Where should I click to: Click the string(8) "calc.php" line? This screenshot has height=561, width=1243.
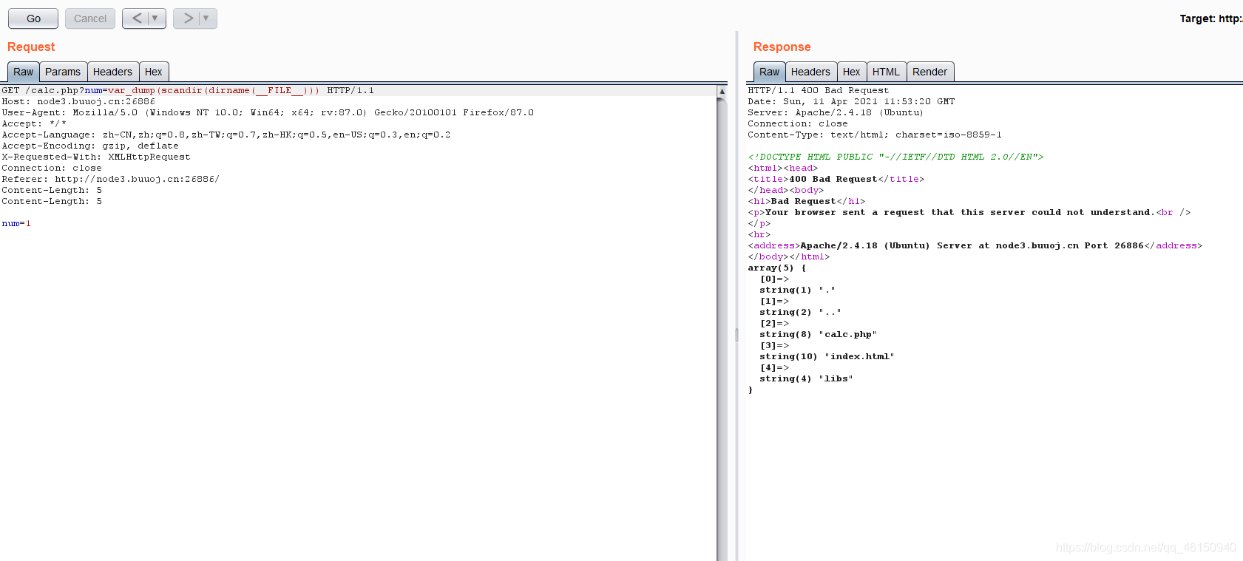coord(818,334)
